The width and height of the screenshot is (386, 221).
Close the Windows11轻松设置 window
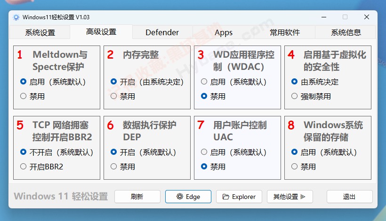[x=367, y=17]
